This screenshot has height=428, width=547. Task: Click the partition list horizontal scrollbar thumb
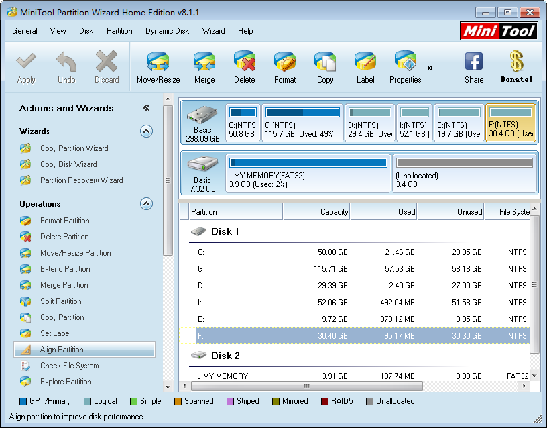306,386
